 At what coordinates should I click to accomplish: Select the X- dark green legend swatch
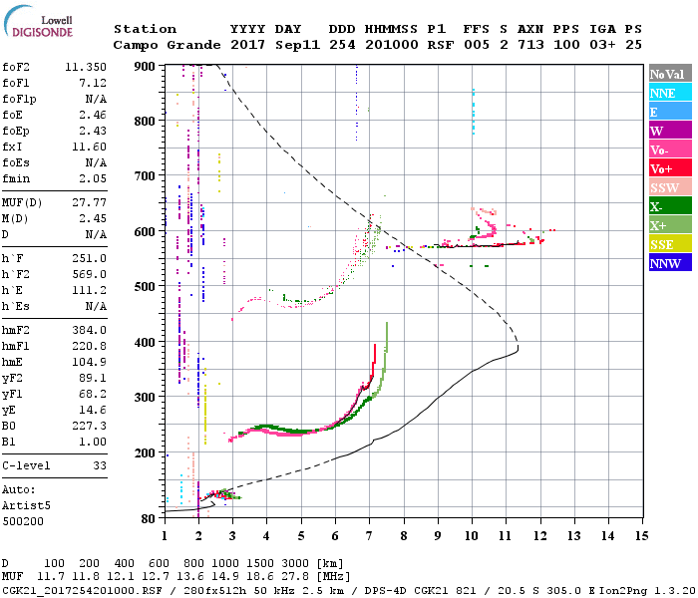[670, 206]
